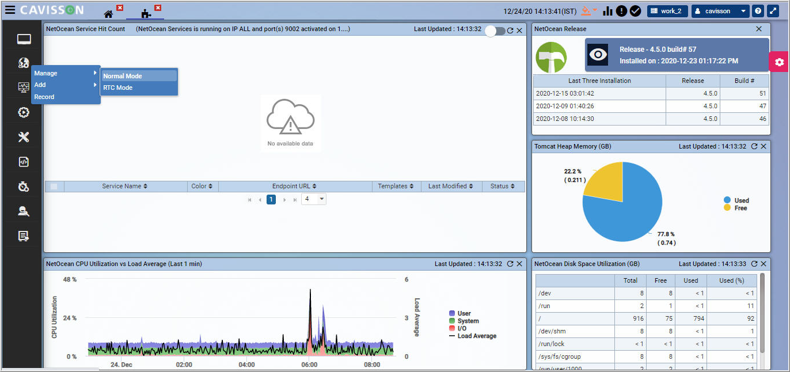Viewport: 790px width, 372px height.
Task: Sort by Service Name column
Action: pos(125,186)
